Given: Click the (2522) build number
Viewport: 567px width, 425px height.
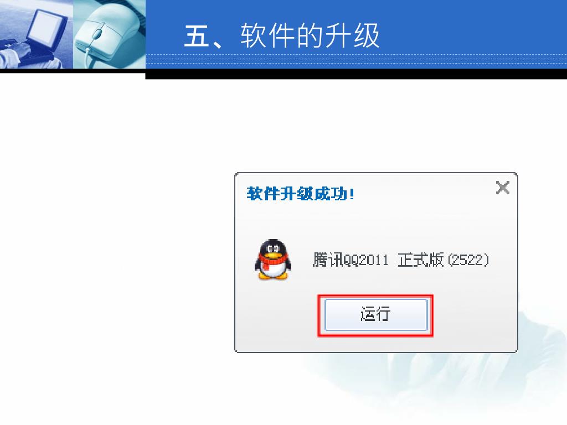Looking at the screenshot, I should [x=468, y=260].
